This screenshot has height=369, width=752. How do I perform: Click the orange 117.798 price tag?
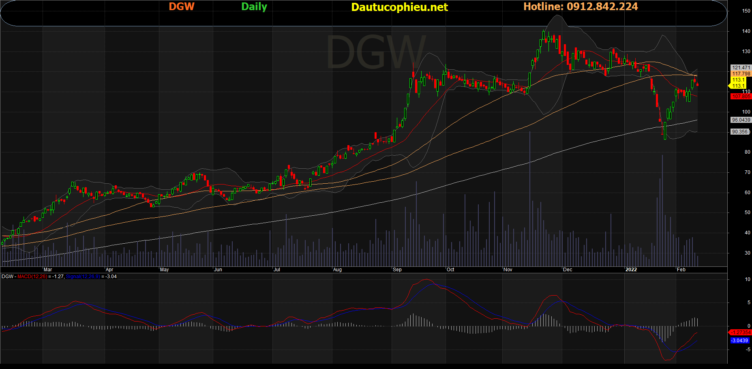pyautogui.click(x=741, y=74)
